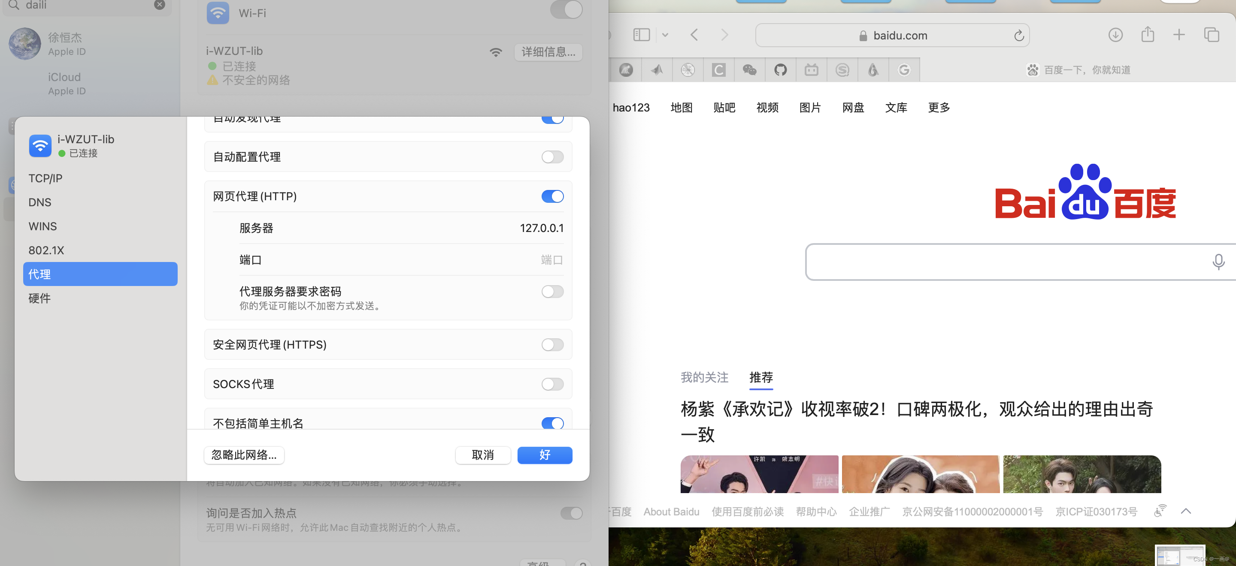Click the GitHub favorite icon
This screenshot has height=566, width=1236.
[x=780, y=70]
